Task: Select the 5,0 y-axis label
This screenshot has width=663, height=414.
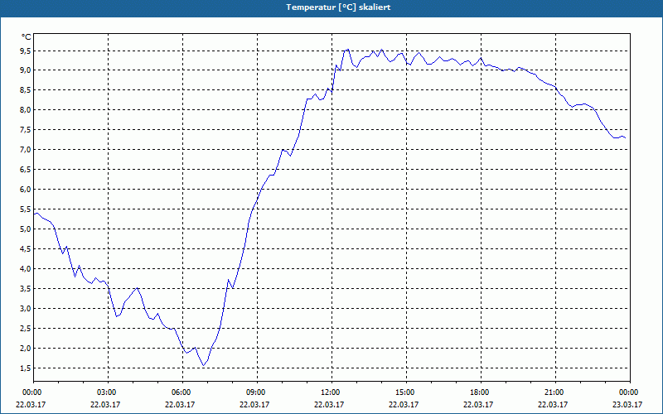Action: tap(26, 229)
